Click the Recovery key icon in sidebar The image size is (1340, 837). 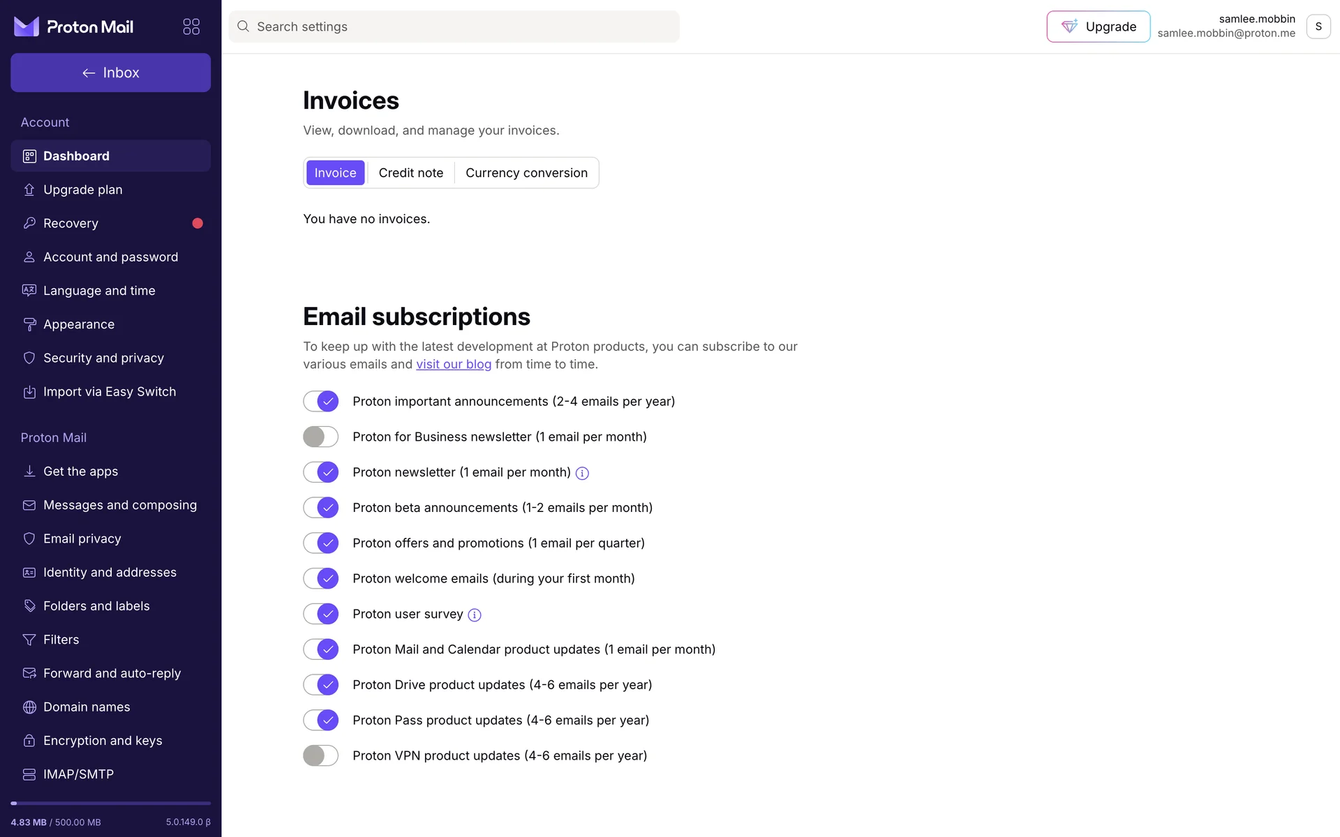[x=29, y=223]
